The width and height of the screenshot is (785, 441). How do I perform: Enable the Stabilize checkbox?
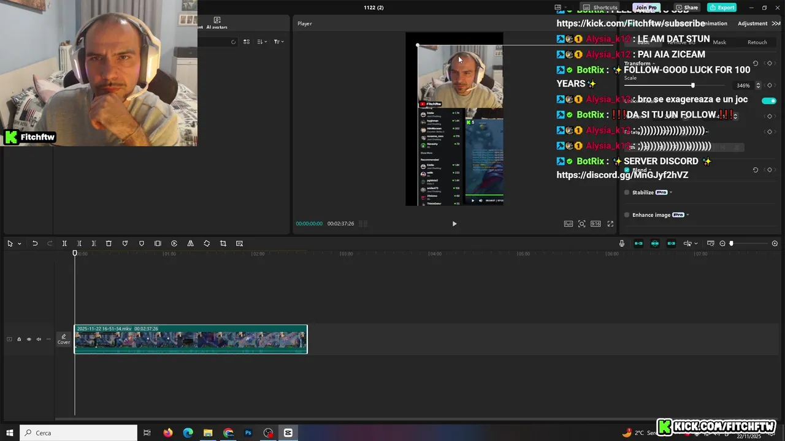tap(627, 192)
